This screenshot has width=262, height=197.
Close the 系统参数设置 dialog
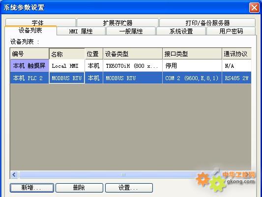coord(254,7)
